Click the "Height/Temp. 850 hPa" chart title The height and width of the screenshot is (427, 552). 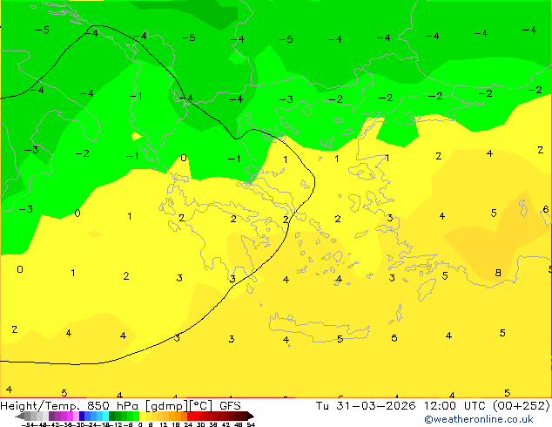pyautogui.click(x=69, y=406)
